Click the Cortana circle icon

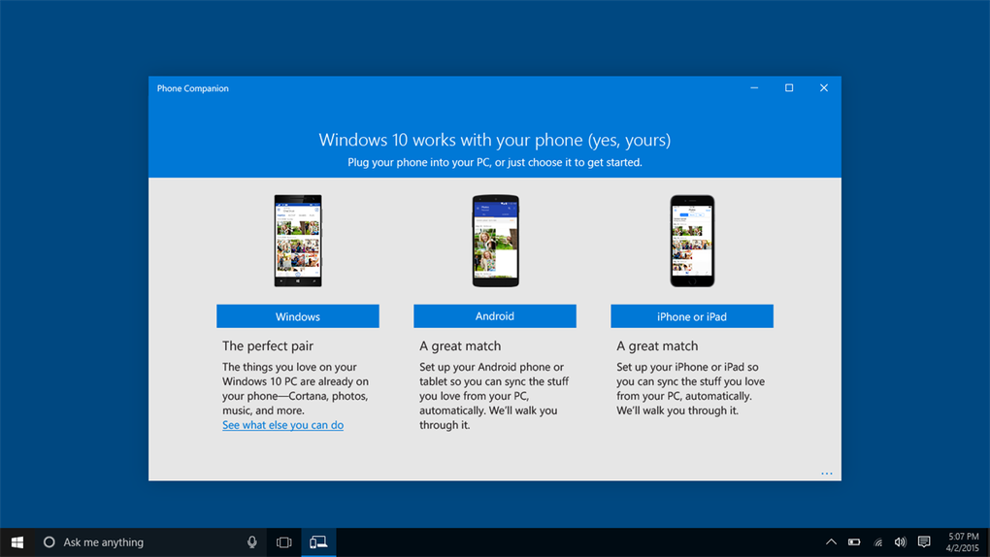(49, 541)
